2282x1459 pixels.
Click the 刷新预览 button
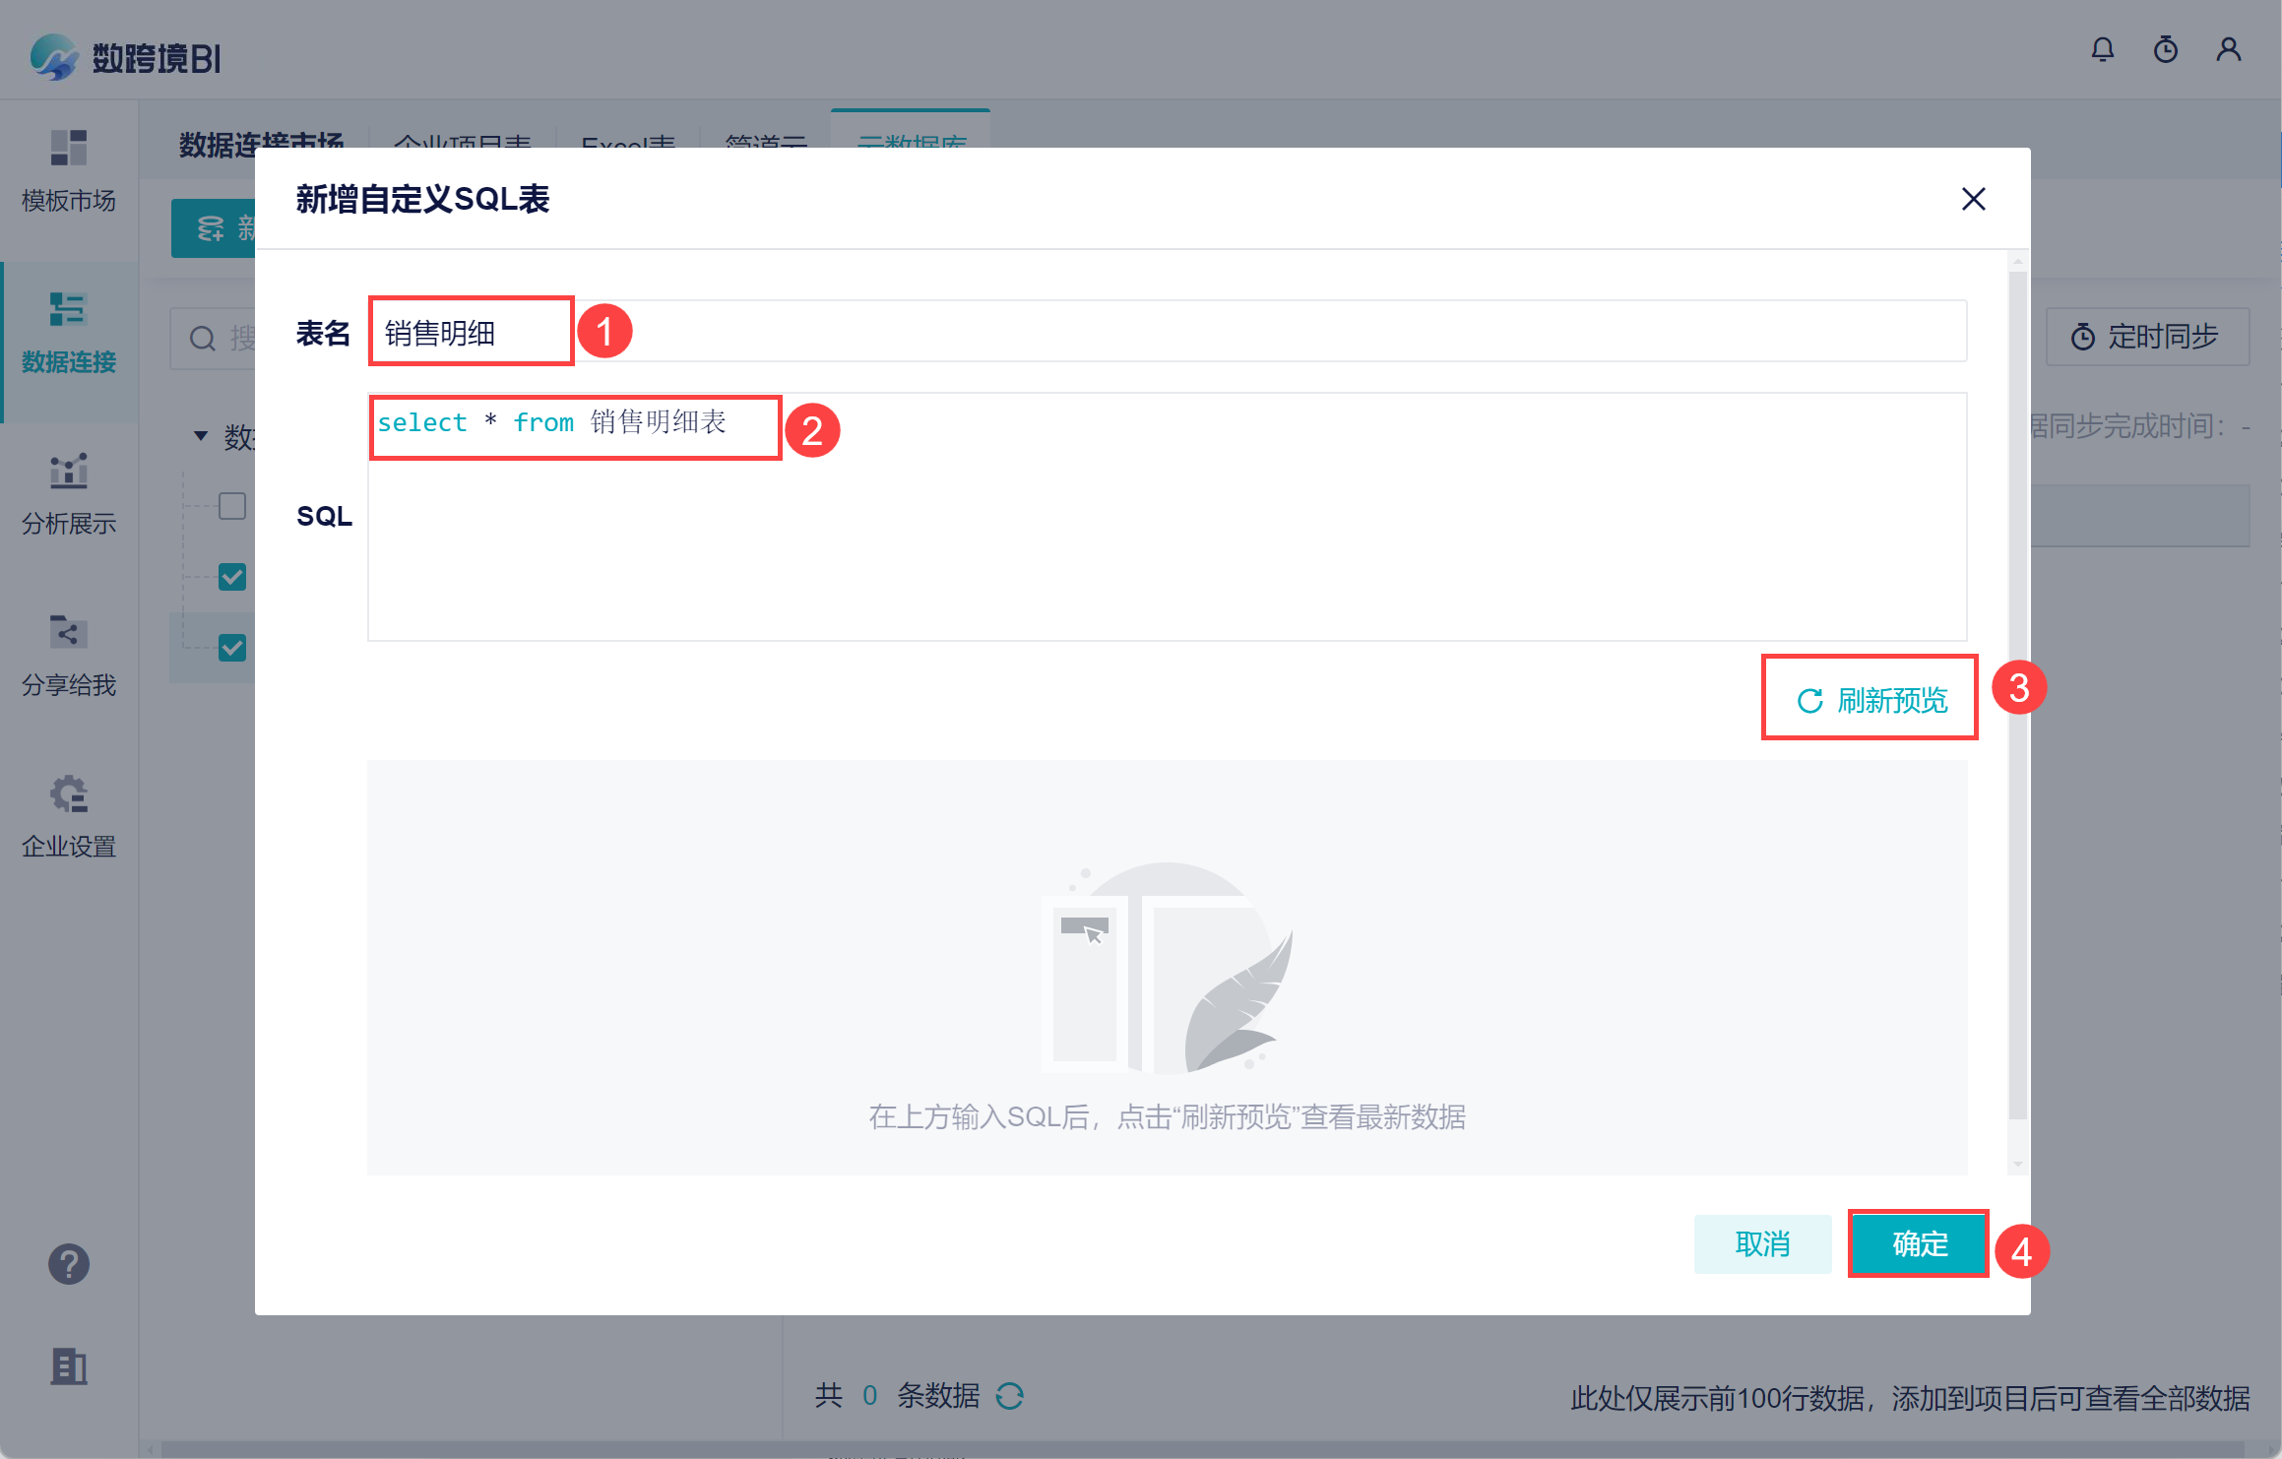[x=1870, y=699]
